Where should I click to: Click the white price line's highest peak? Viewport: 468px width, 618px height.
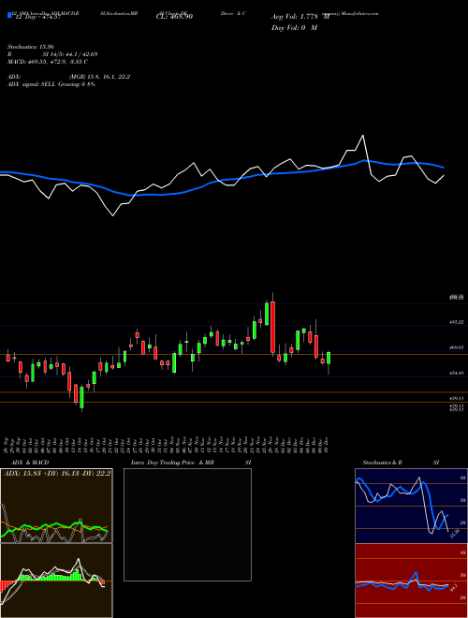(x=363, y=136)
